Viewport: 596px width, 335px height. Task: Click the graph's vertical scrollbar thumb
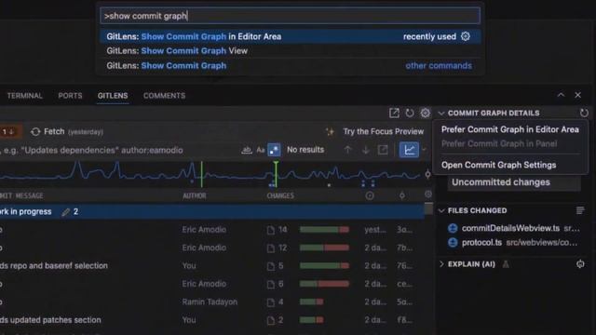coord(428,208)
